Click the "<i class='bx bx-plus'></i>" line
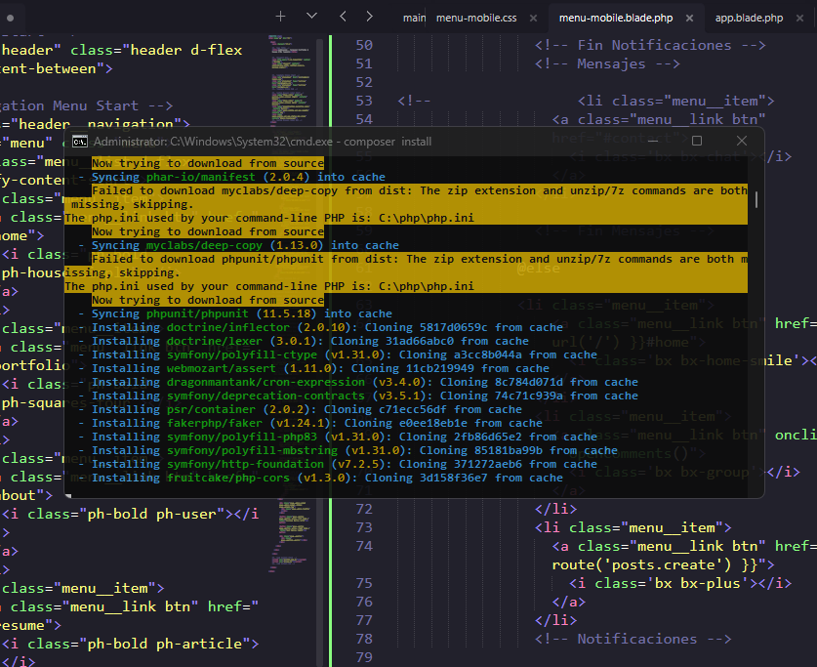 [680, 583]
